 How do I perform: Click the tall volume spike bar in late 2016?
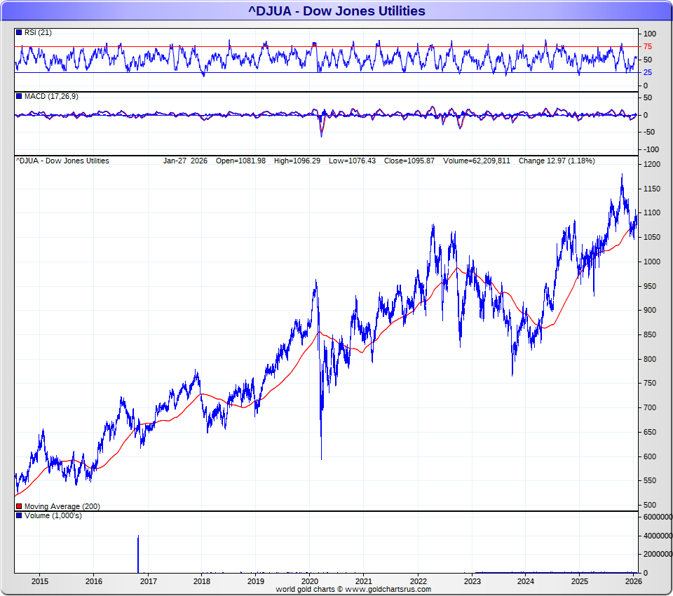click(138, 554)
